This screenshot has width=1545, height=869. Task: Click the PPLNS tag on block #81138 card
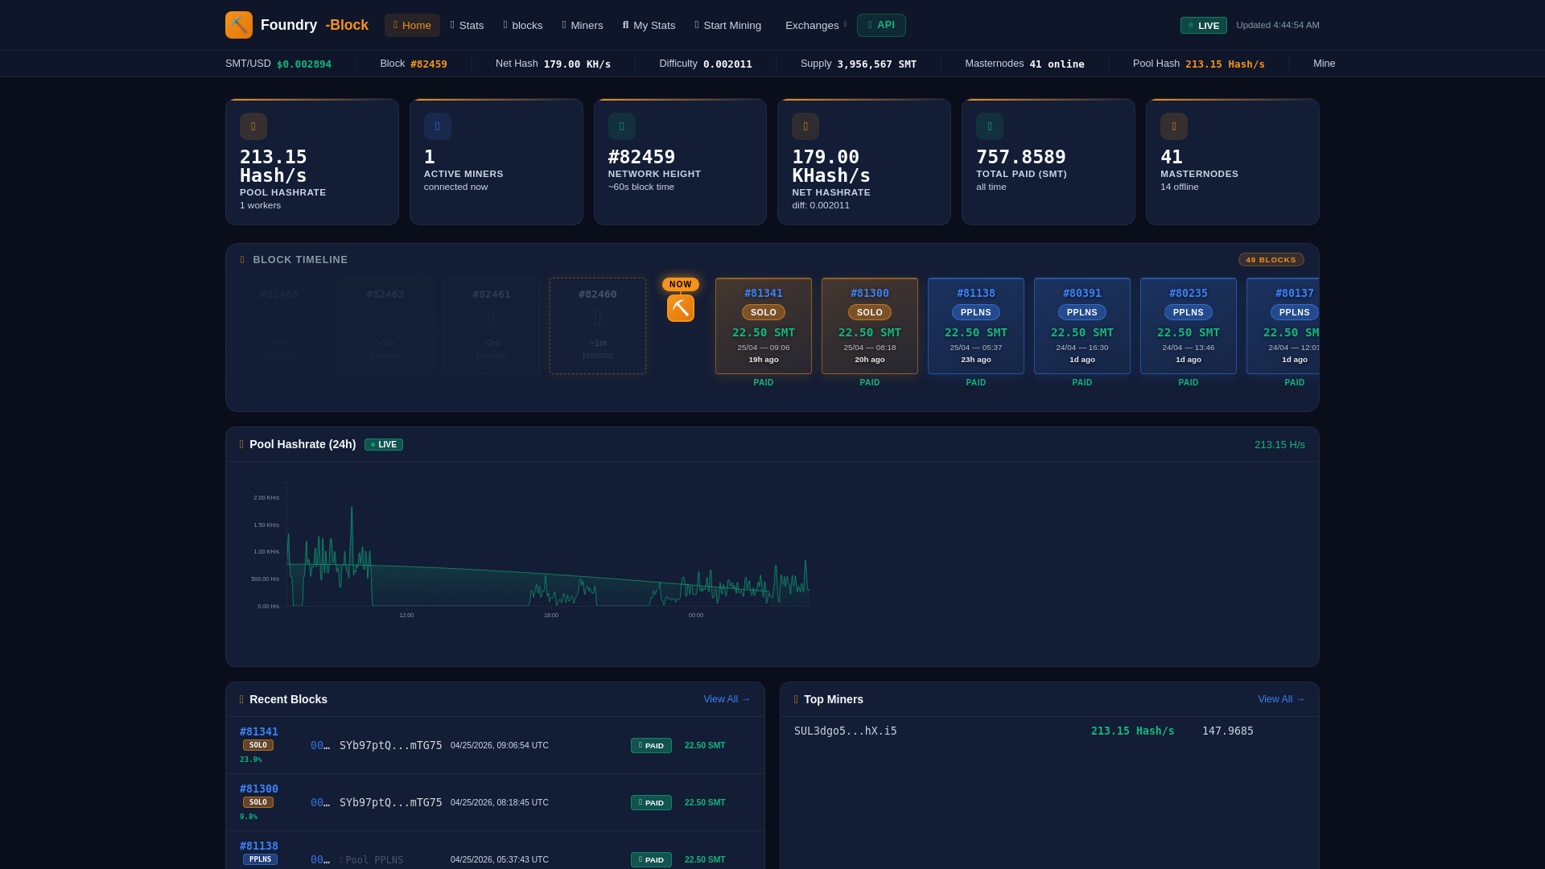click(976, 312)
